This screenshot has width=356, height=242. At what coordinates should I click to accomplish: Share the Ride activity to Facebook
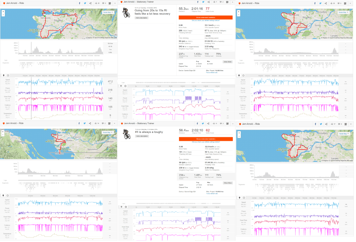pyautogui.click(x=79, y=3)
